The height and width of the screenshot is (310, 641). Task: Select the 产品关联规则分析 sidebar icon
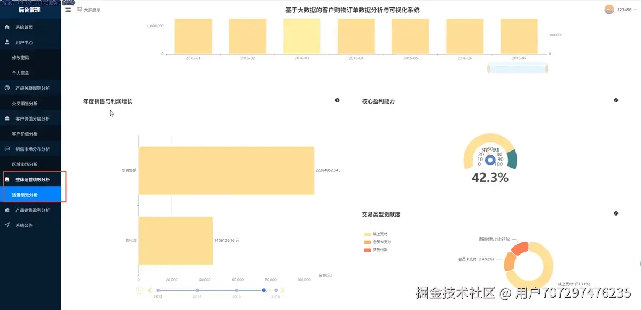(6, 88)
